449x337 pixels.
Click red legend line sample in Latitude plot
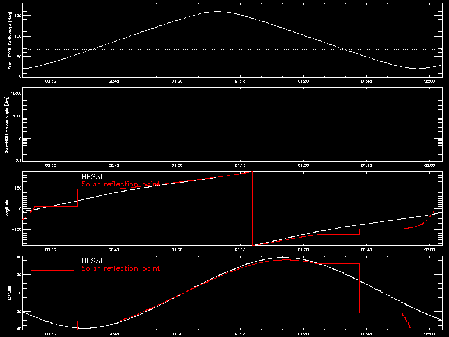(x=52, y=271)
